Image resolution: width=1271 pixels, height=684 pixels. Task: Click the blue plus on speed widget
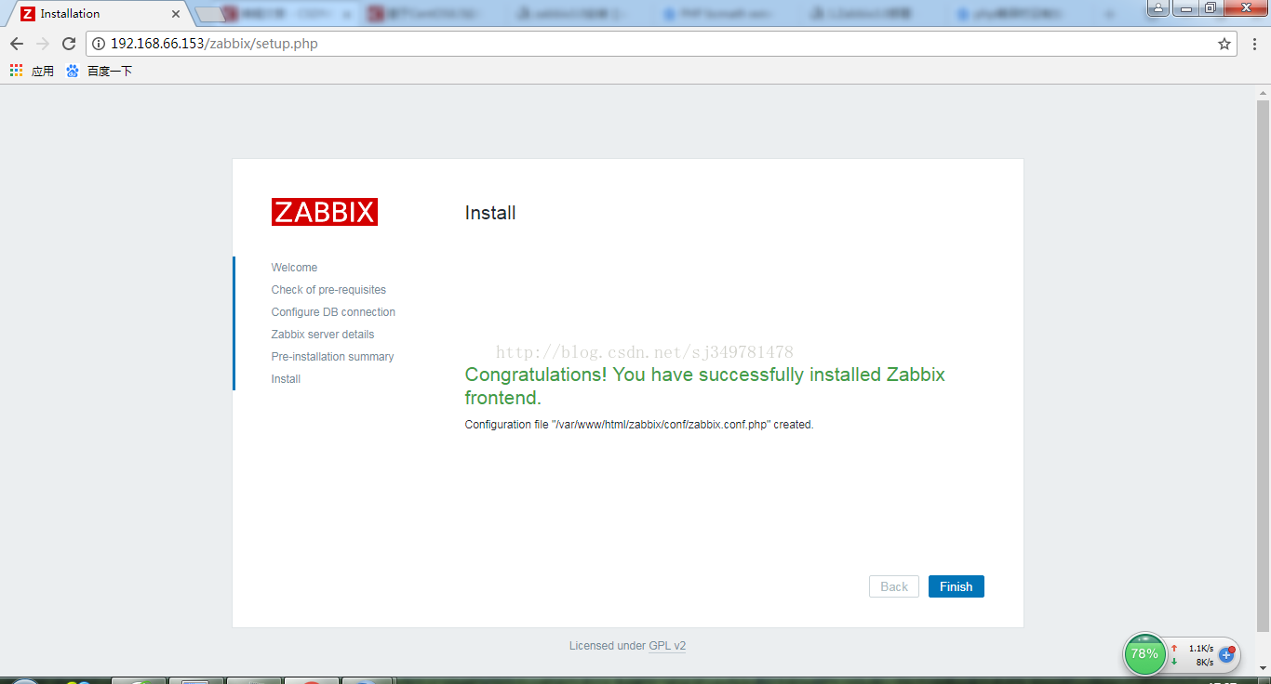tap(1226, 655)
